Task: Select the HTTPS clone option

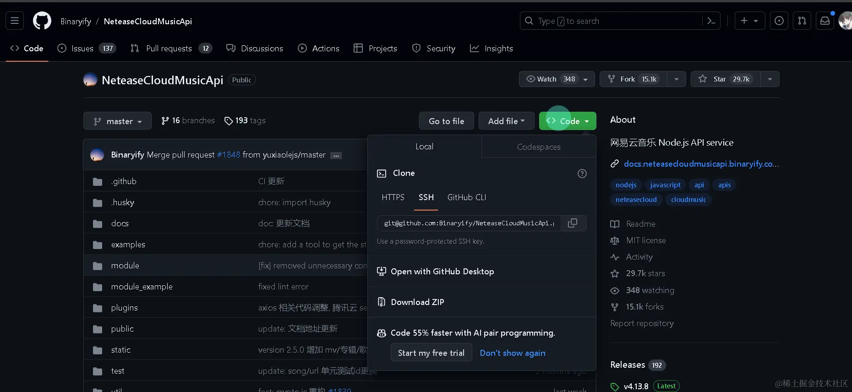Action: click(393, 197)
